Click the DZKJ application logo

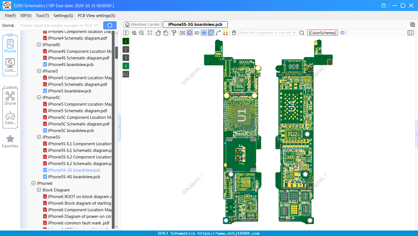tap(7, 6)
